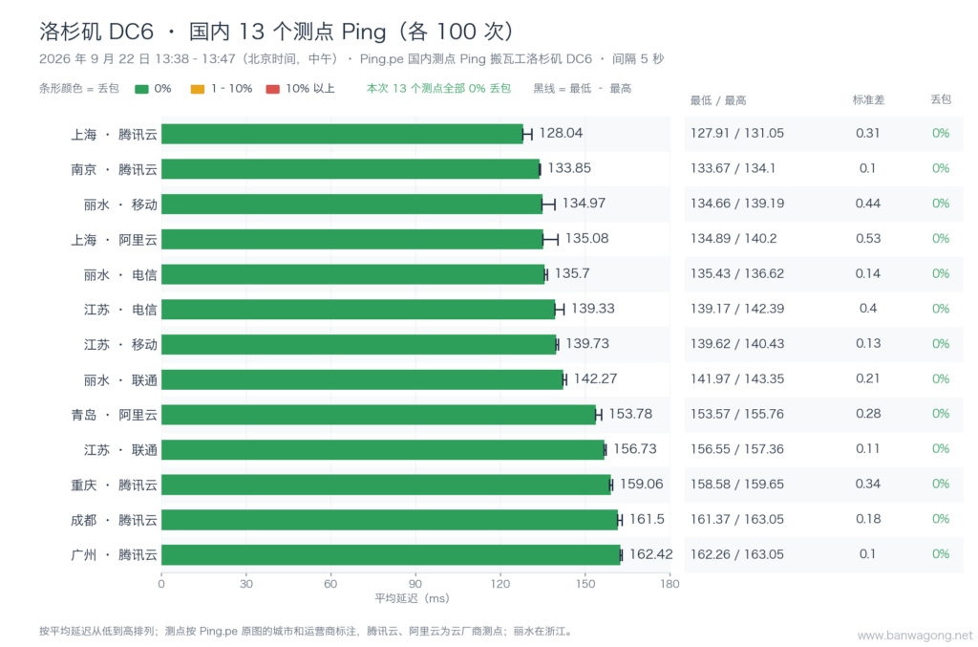978x647 pixels.
Task: Click the 133.85 average latency value
Action: (x=569, y=168)
